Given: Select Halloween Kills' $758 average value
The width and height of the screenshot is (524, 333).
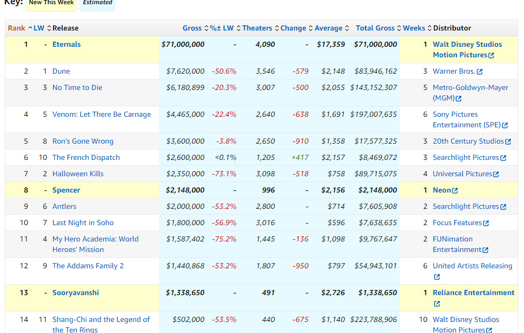Looking at the screenshot, I should click(336, 174).
